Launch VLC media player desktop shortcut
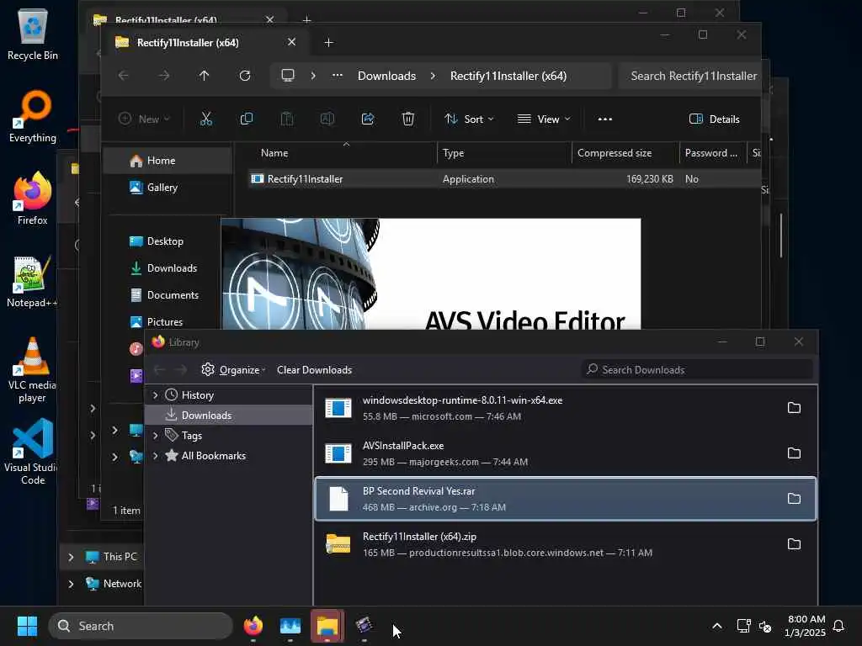Viewport: 862px width, 646px height. [x=32, y=370]
